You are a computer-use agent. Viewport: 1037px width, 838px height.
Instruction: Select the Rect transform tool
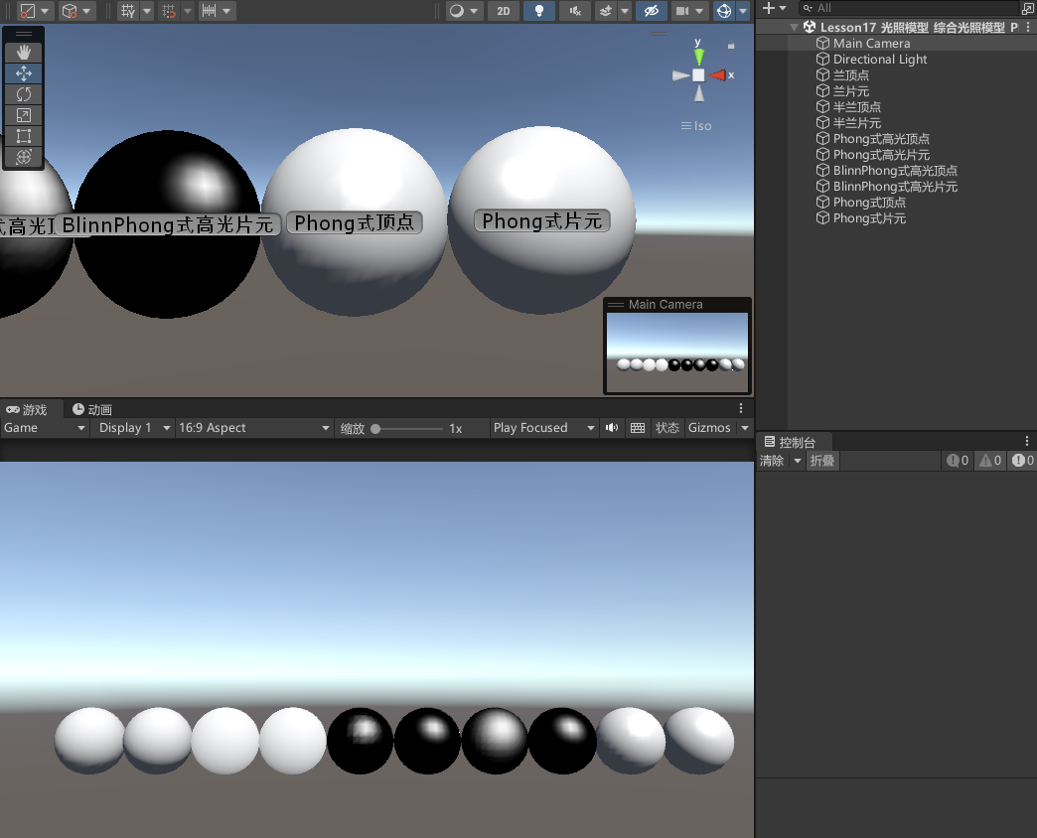tap(24, 136)
